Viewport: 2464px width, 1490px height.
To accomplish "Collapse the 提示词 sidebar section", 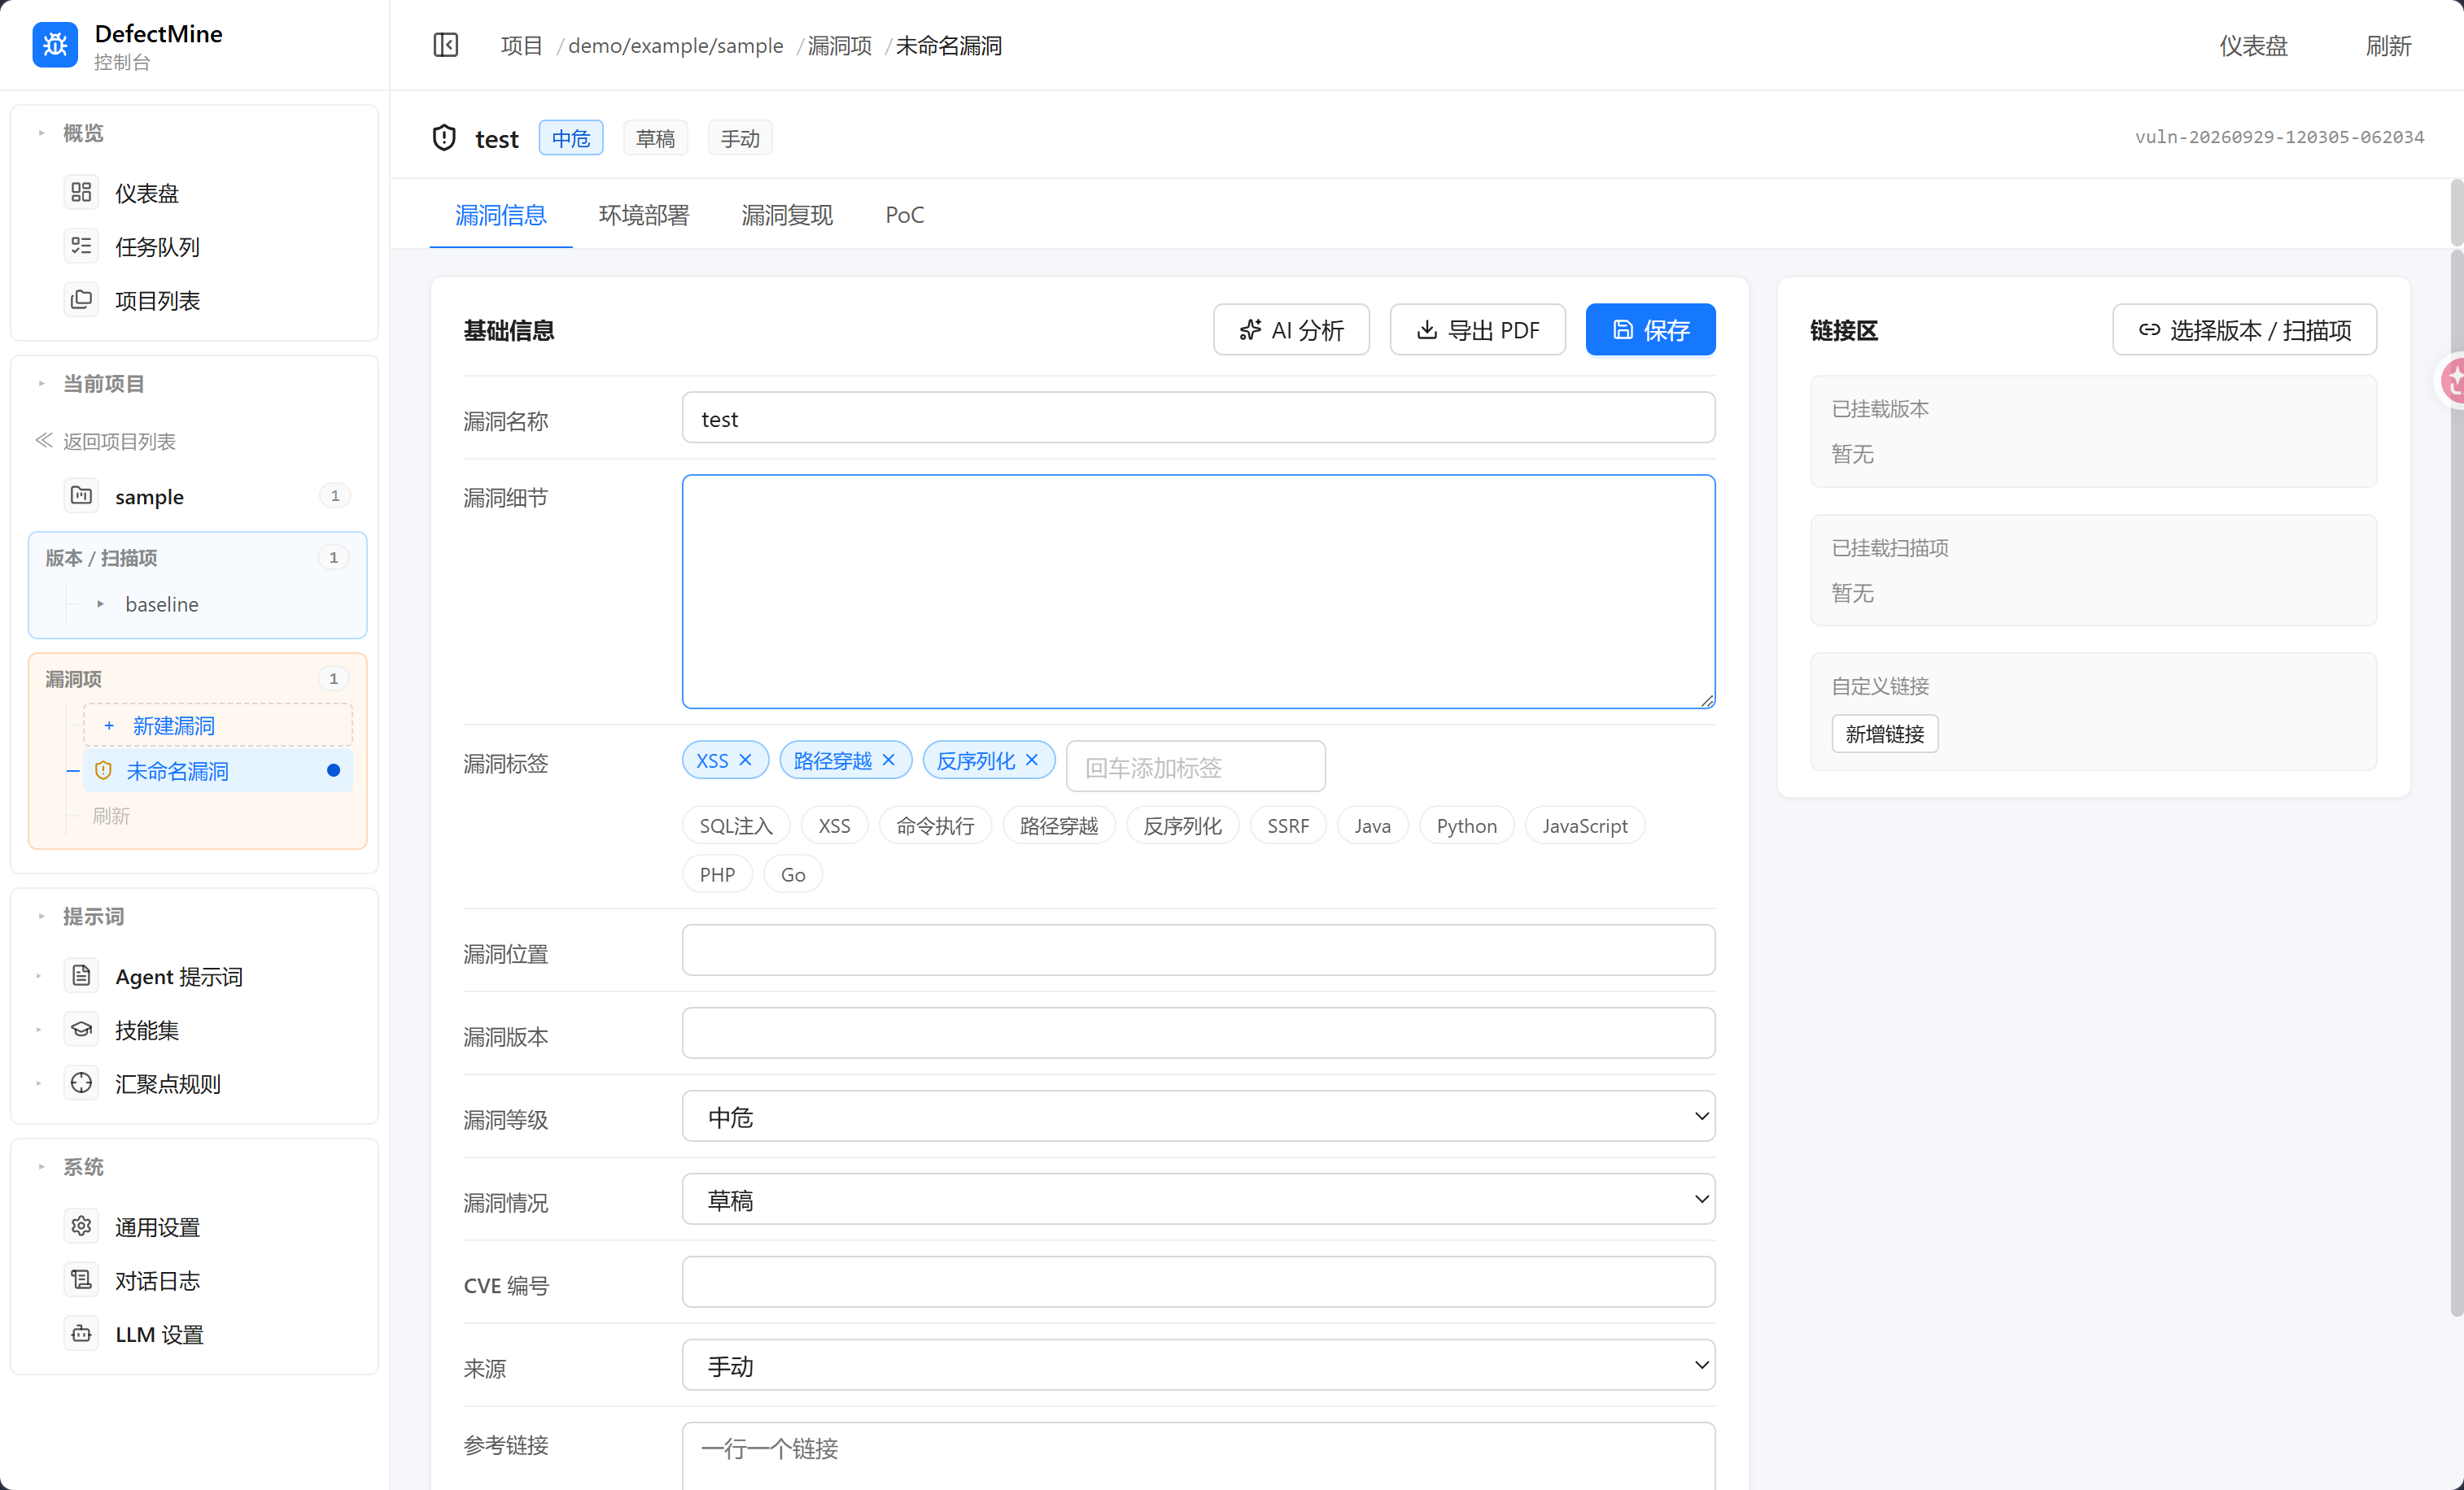I will point(41,915).
